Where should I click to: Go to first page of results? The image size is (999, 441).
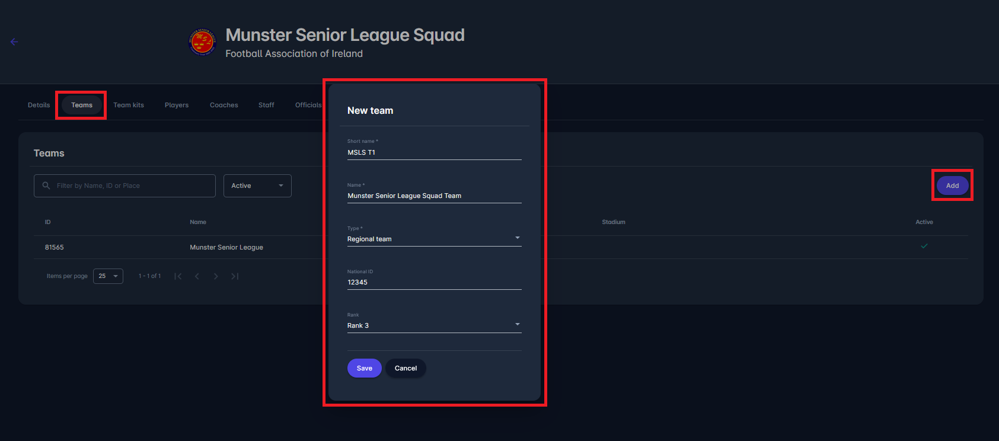pos(178,276)
